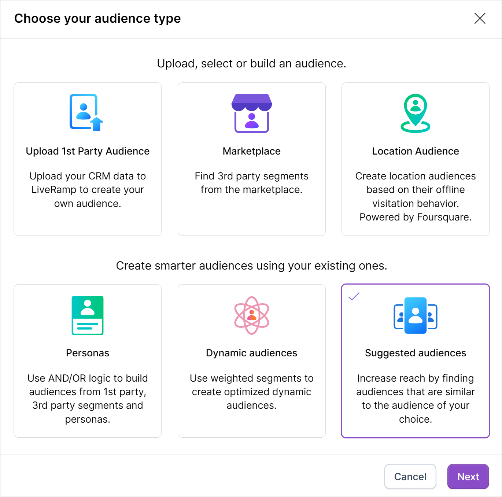
Task: Pick the Personas card title
Action: tap(88, 353)
